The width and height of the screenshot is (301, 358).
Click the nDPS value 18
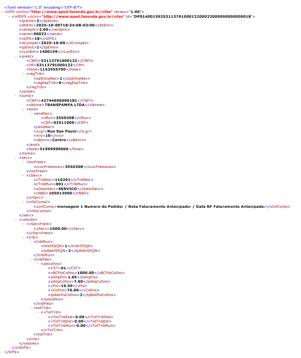click(37, 39)
